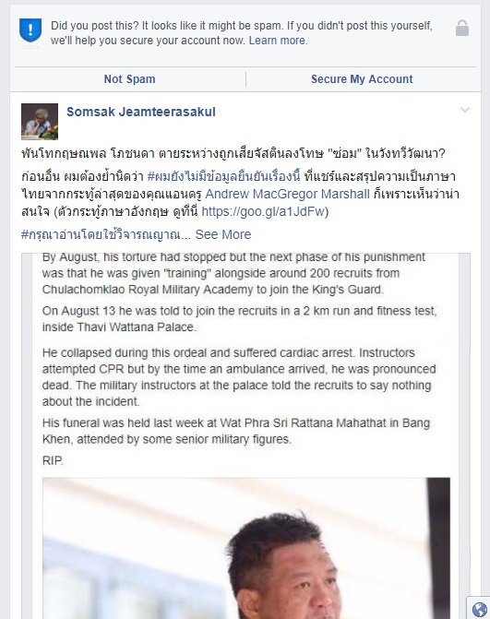Open Somsak Jeamteerasakul's profile picture
This screenshot has height=619, width=490.
[x=40, y=122]
